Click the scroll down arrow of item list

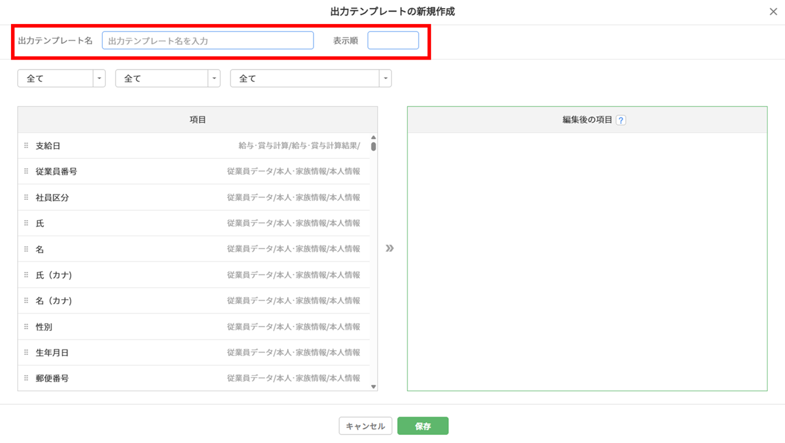[373, 387]
